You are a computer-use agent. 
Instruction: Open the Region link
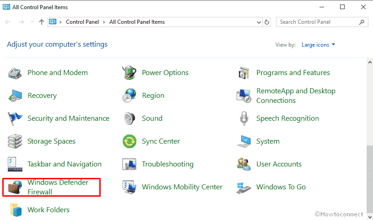coord(153,96)
